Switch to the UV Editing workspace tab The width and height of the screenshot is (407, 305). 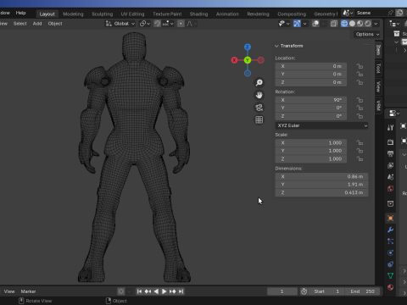[x=132, y=14]
